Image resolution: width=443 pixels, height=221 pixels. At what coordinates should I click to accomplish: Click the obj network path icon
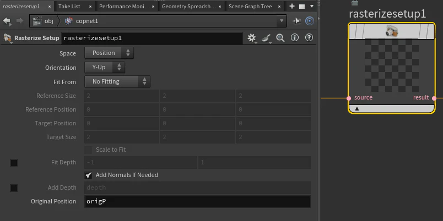click(37, 21)
